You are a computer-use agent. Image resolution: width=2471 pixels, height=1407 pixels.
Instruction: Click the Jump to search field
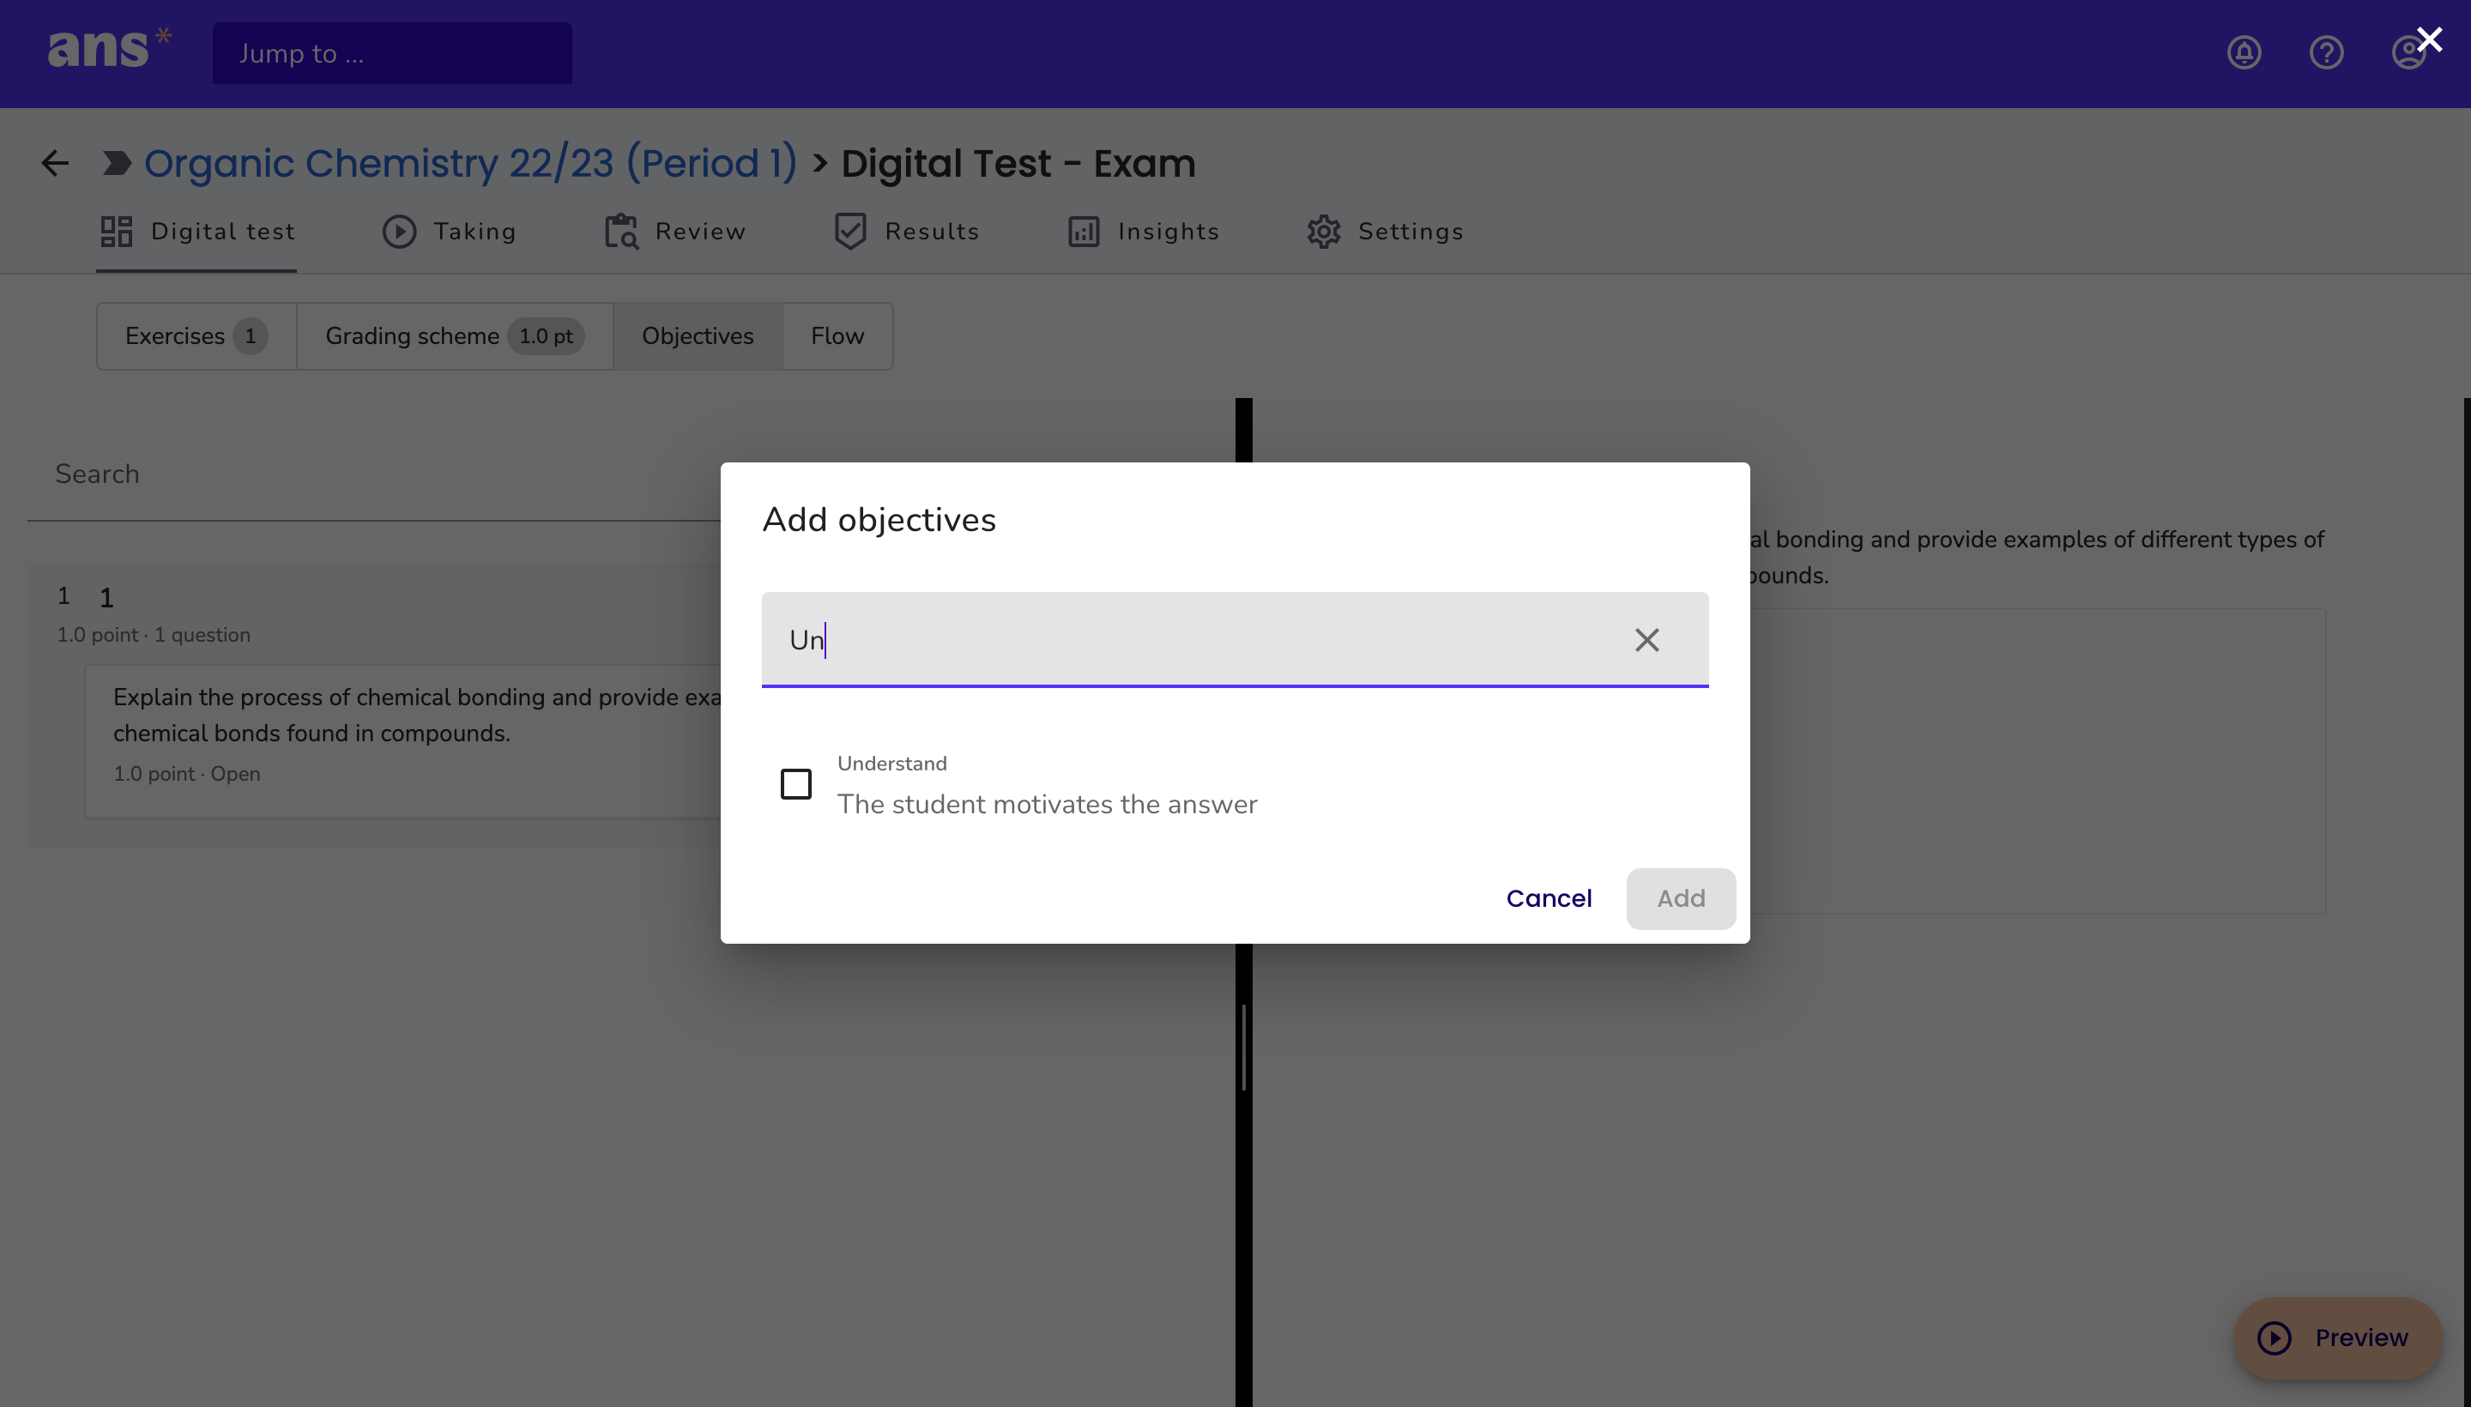tap(391, 53)
